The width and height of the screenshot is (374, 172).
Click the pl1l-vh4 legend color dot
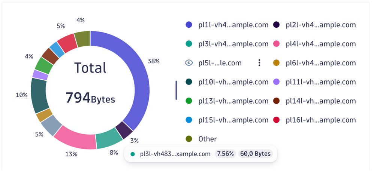189,25
